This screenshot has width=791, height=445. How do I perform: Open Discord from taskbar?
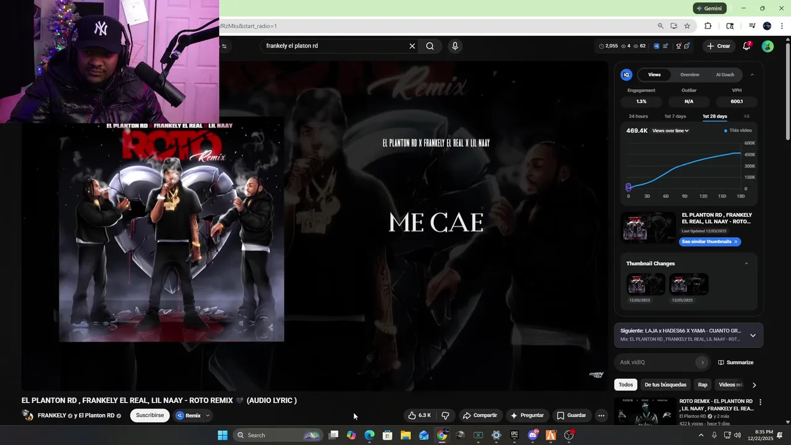click(x=533, y=435)
